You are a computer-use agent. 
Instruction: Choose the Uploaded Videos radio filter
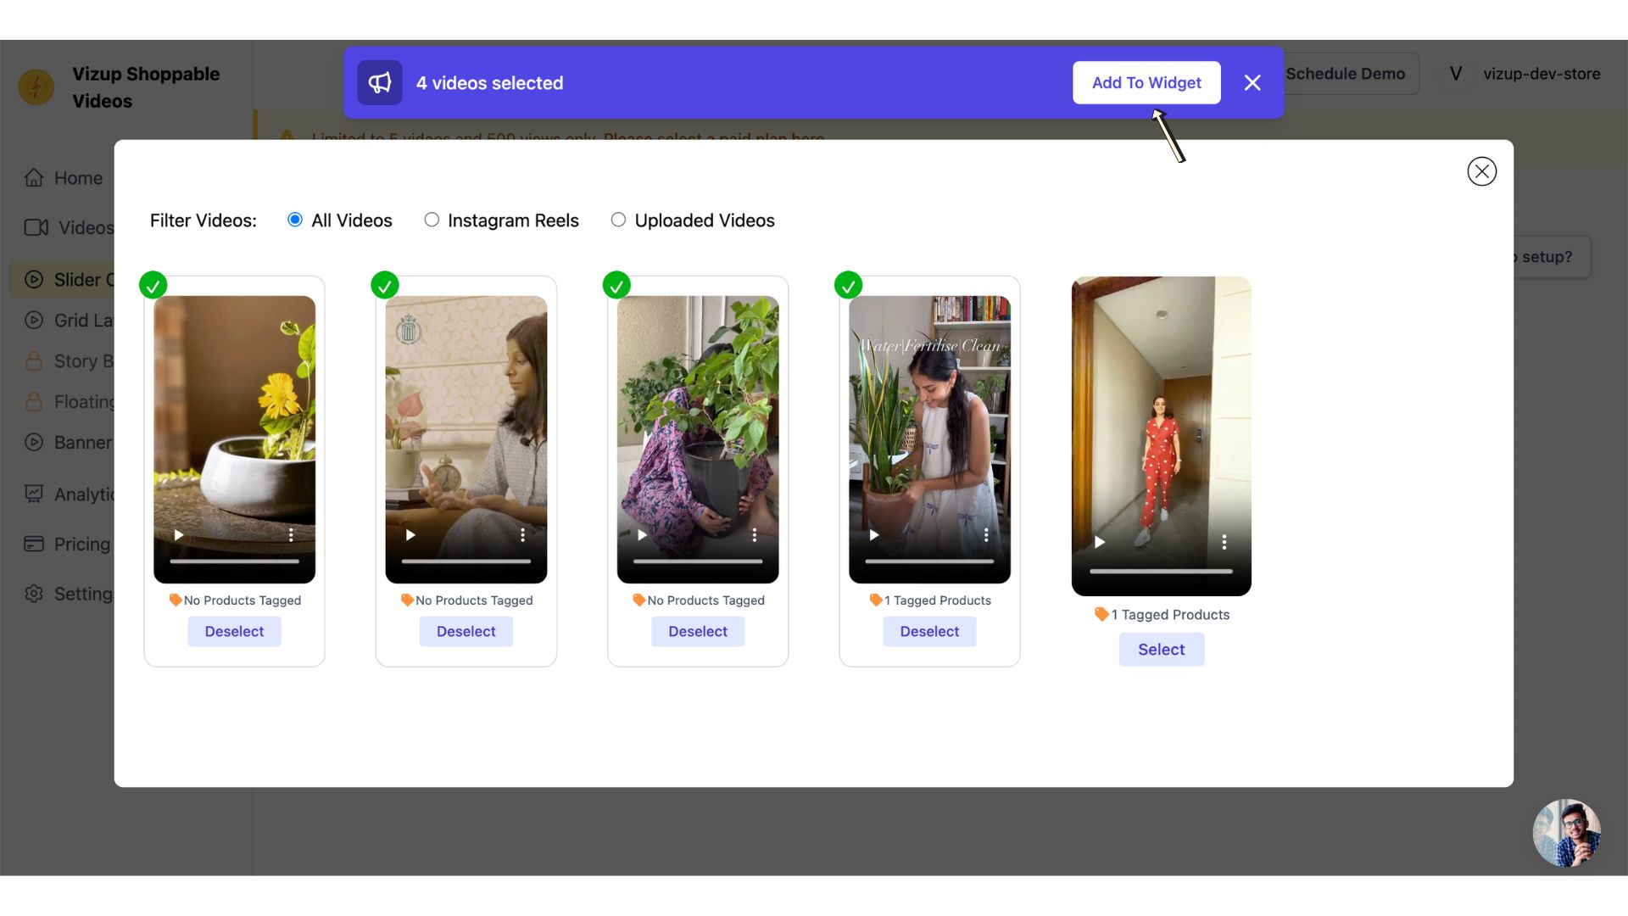(618, 220)
